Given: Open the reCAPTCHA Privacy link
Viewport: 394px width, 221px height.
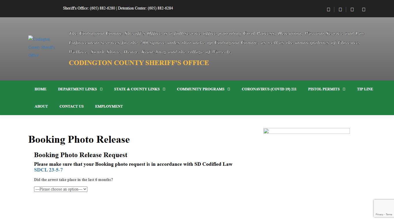Looking at the screenshot, I should point(379,214).
